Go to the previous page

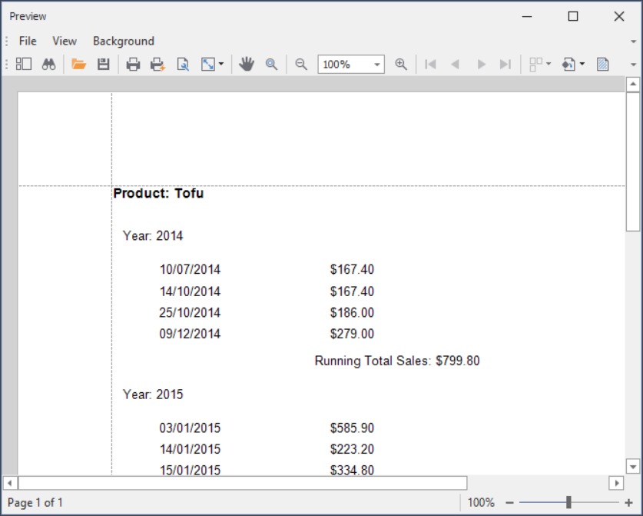(456, 64)
